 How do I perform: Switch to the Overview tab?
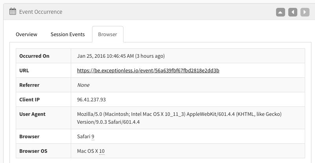coord(26,34)
